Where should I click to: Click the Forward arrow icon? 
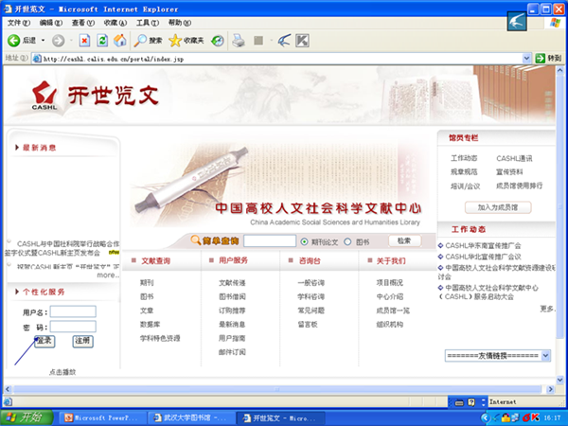click(58, 41)
